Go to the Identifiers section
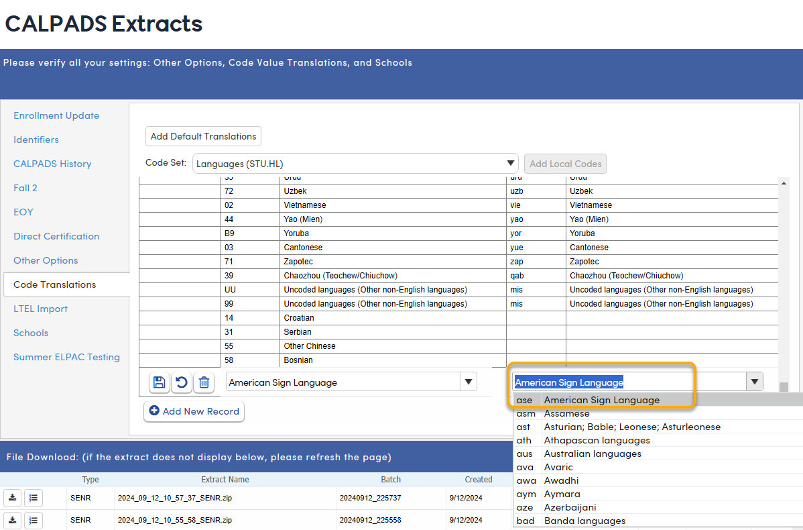This screenshot has height=530, width=803. [36, 140]
